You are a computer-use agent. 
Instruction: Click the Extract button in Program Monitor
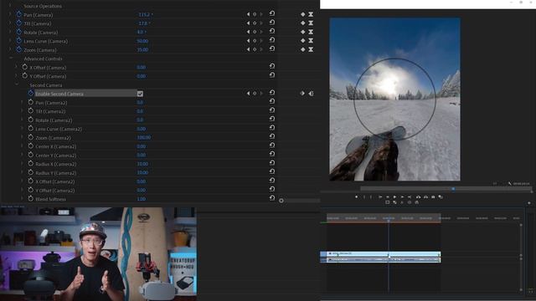(425, 197)
